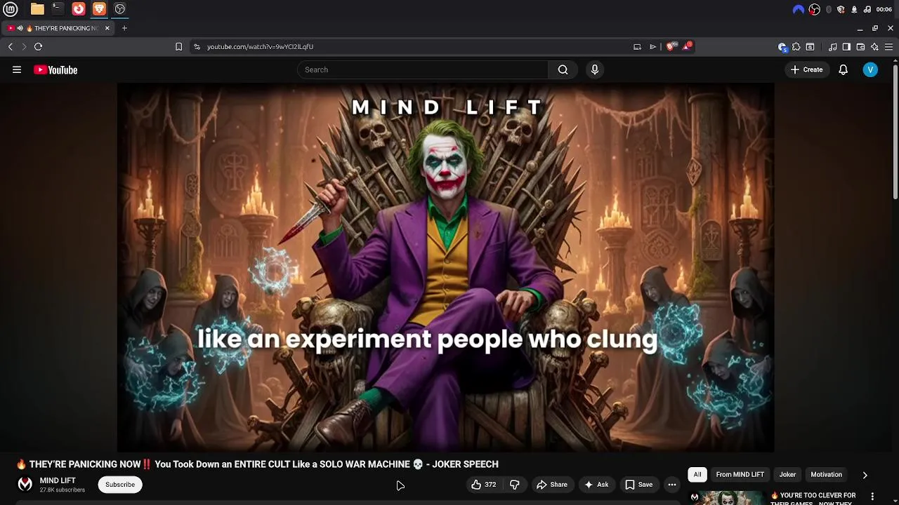Share the video
Screen dimensions: 899x505
coord(551,485)
